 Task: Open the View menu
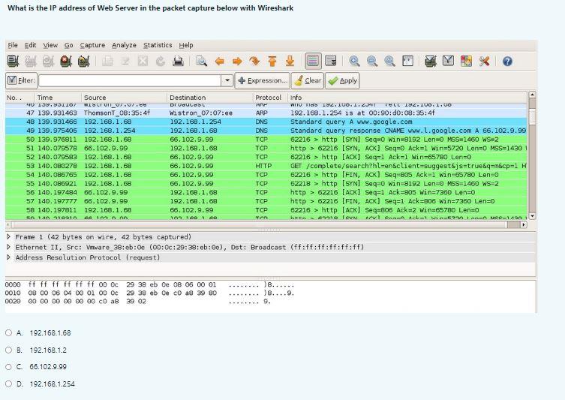pos(50,45)
